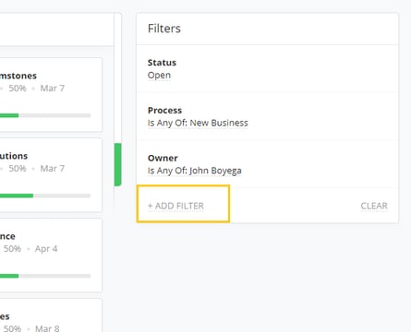Open the card ending in 'utions'

(x=51, y=175)
